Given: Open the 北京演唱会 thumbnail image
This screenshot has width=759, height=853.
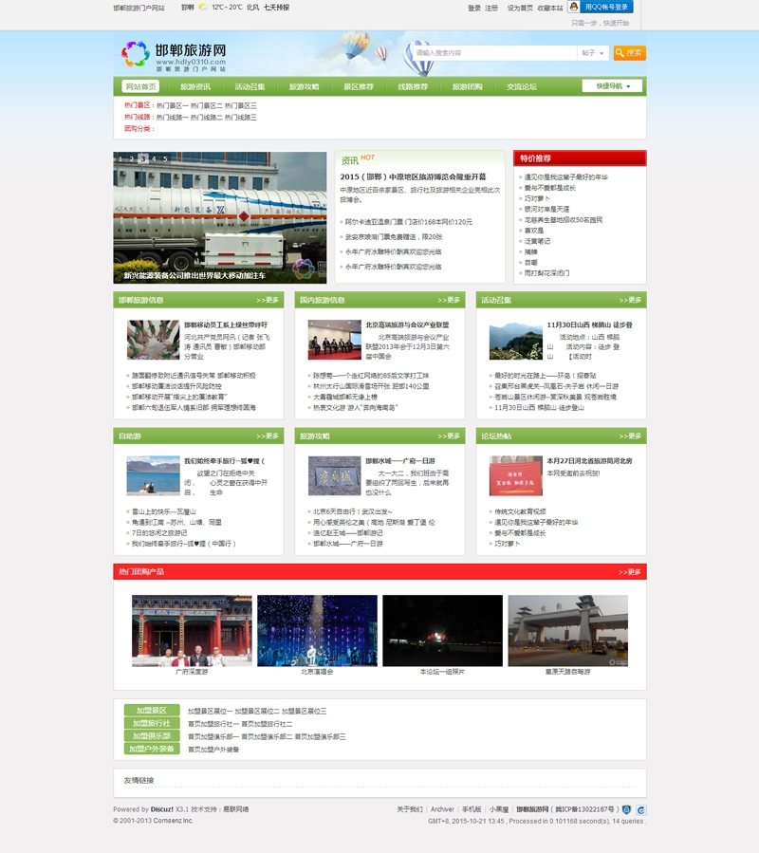Looking at the screenshot, I should point(317,631).
